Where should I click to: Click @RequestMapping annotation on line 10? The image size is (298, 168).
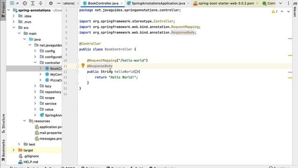click(102, 60)
